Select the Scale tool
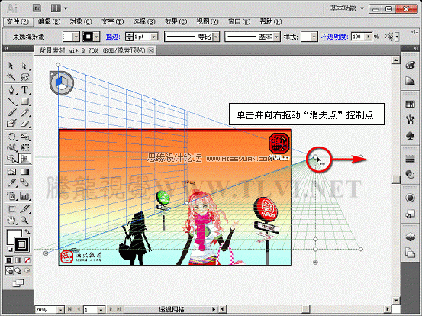Image resolution: width=422 pixels, height=316 pixels. coord(24,137)
